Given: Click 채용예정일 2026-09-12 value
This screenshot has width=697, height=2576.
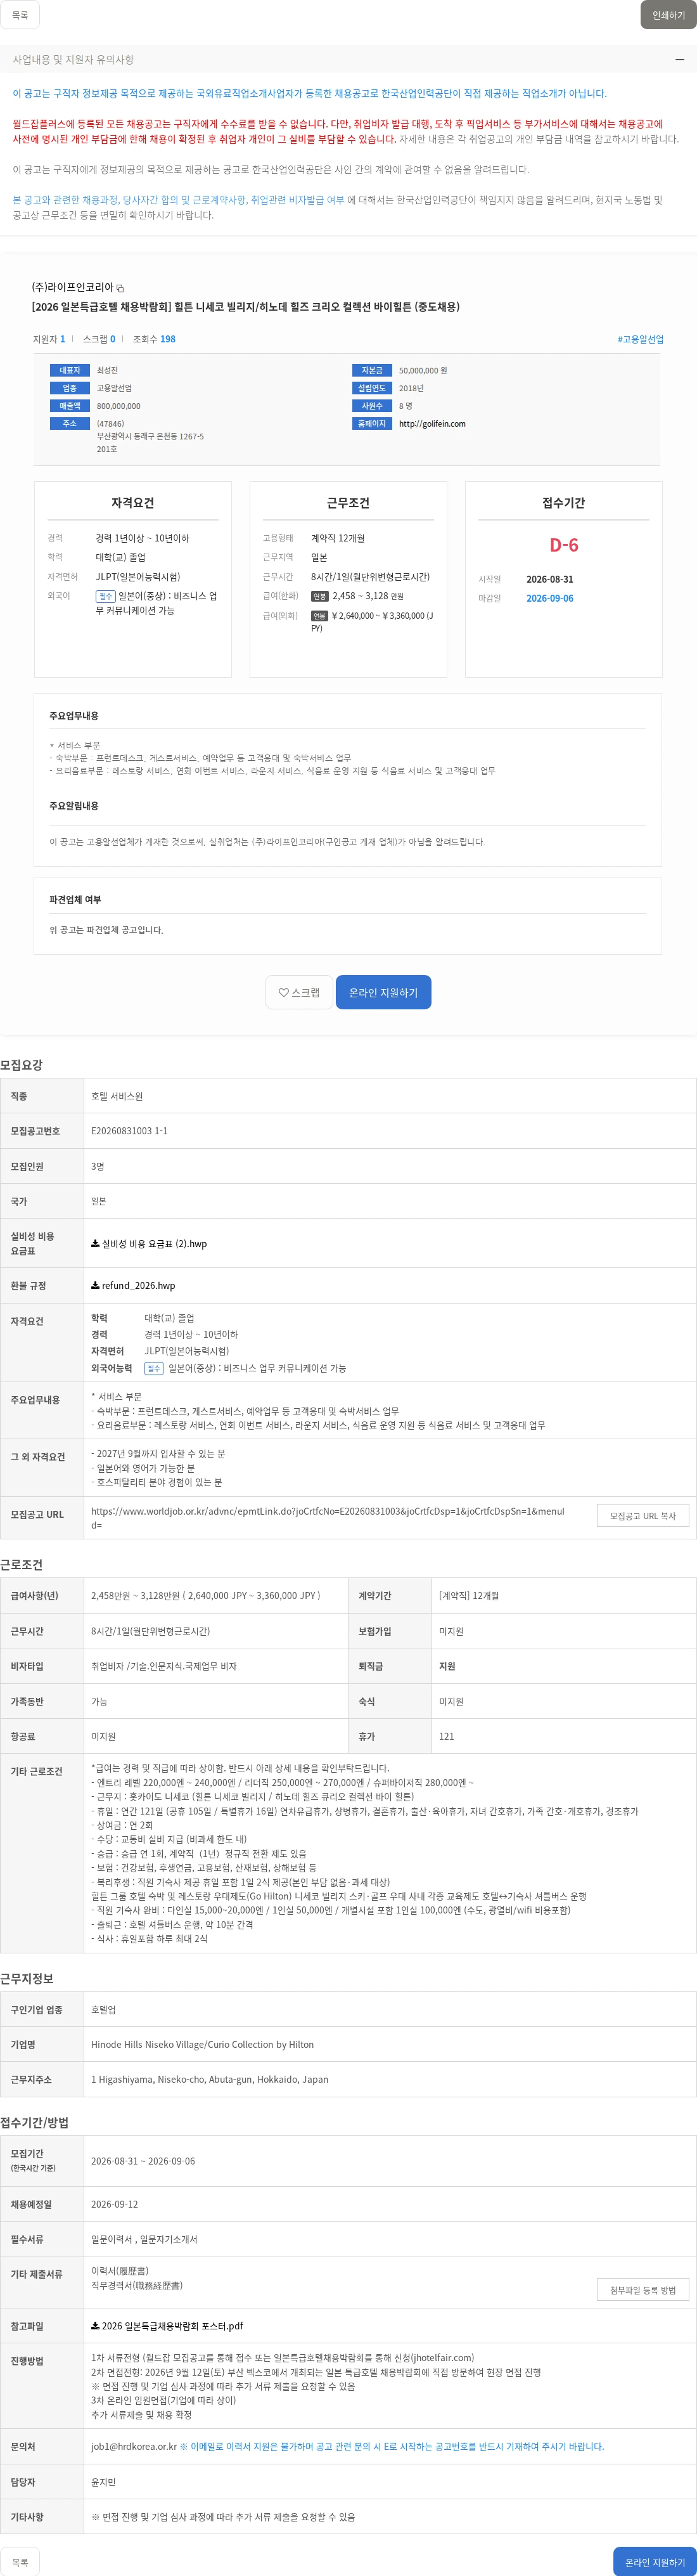Looking at the screenshot, I should [x=114, y=2204].
